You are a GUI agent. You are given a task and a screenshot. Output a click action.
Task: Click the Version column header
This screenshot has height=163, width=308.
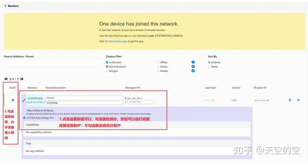pyautogui.click(x=236, y=88)
